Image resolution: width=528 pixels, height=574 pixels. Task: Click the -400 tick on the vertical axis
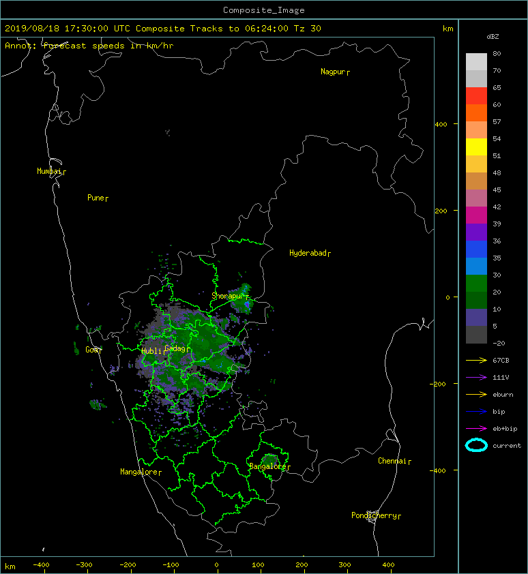[x=437, y=470]
